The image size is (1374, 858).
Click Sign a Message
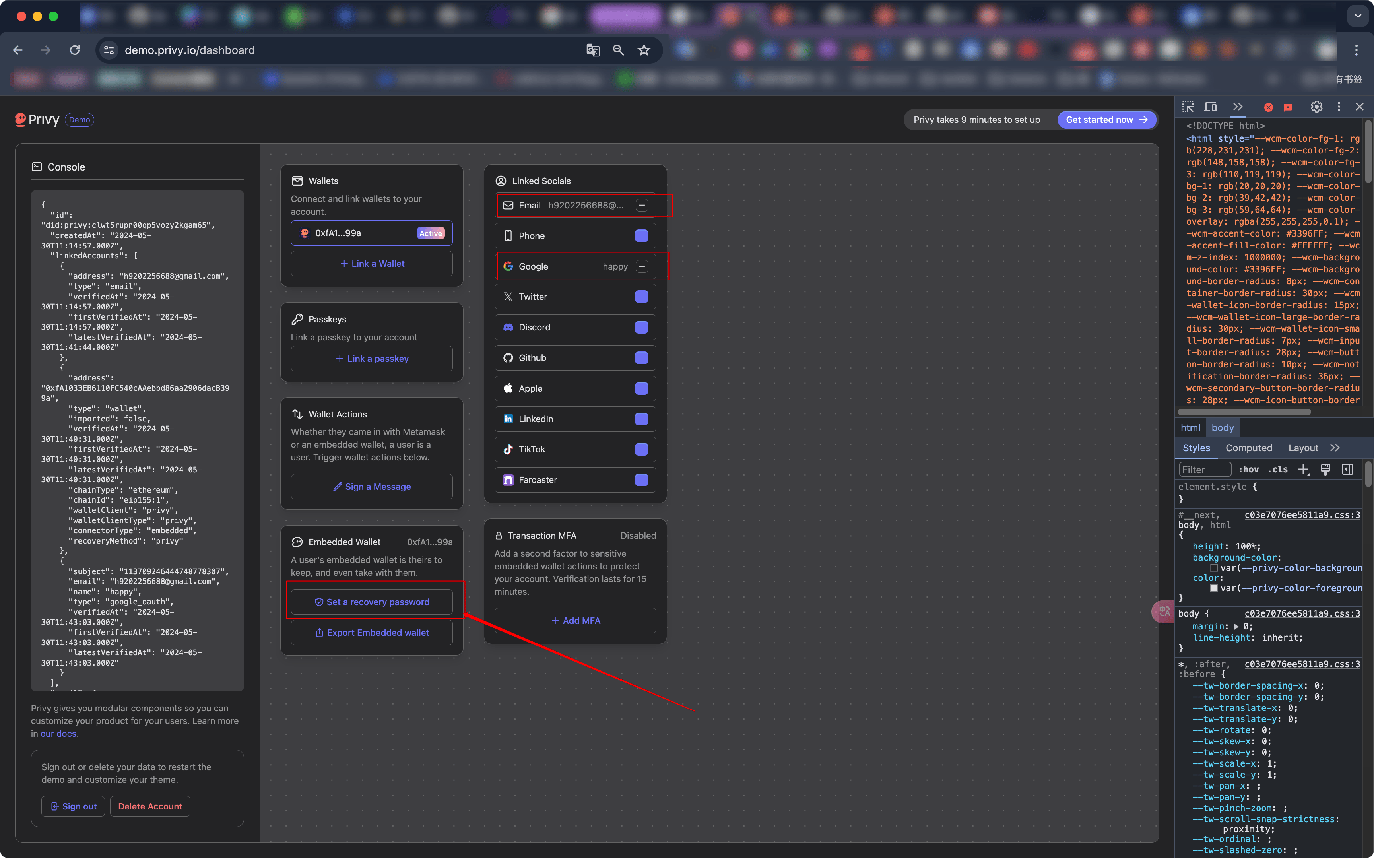coord(372,487)
